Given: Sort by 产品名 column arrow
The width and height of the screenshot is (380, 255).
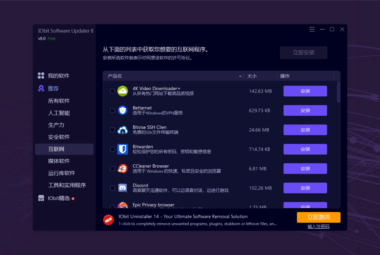Looking at the screenshot, I should (240, 76).
